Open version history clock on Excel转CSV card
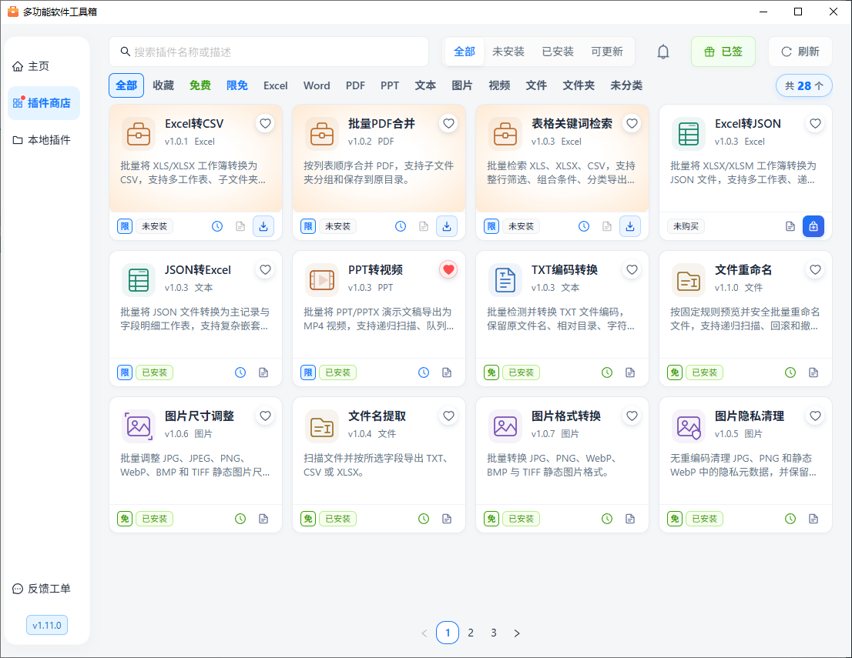This screenshot has width=852, height=658. pyautogui.click(x=217, y=226)
